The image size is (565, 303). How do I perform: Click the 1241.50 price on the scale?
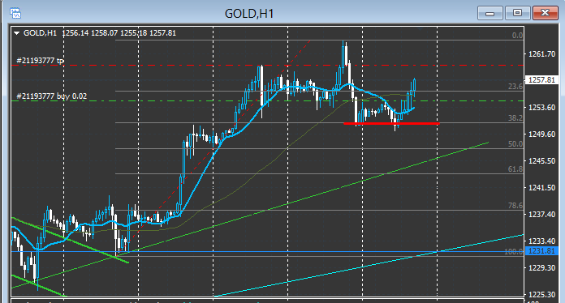[542, 188]
